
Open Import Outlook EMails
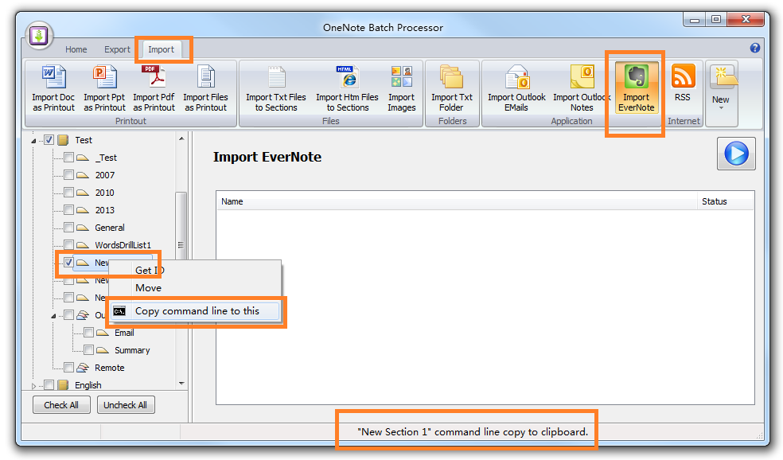click(516, 88)
